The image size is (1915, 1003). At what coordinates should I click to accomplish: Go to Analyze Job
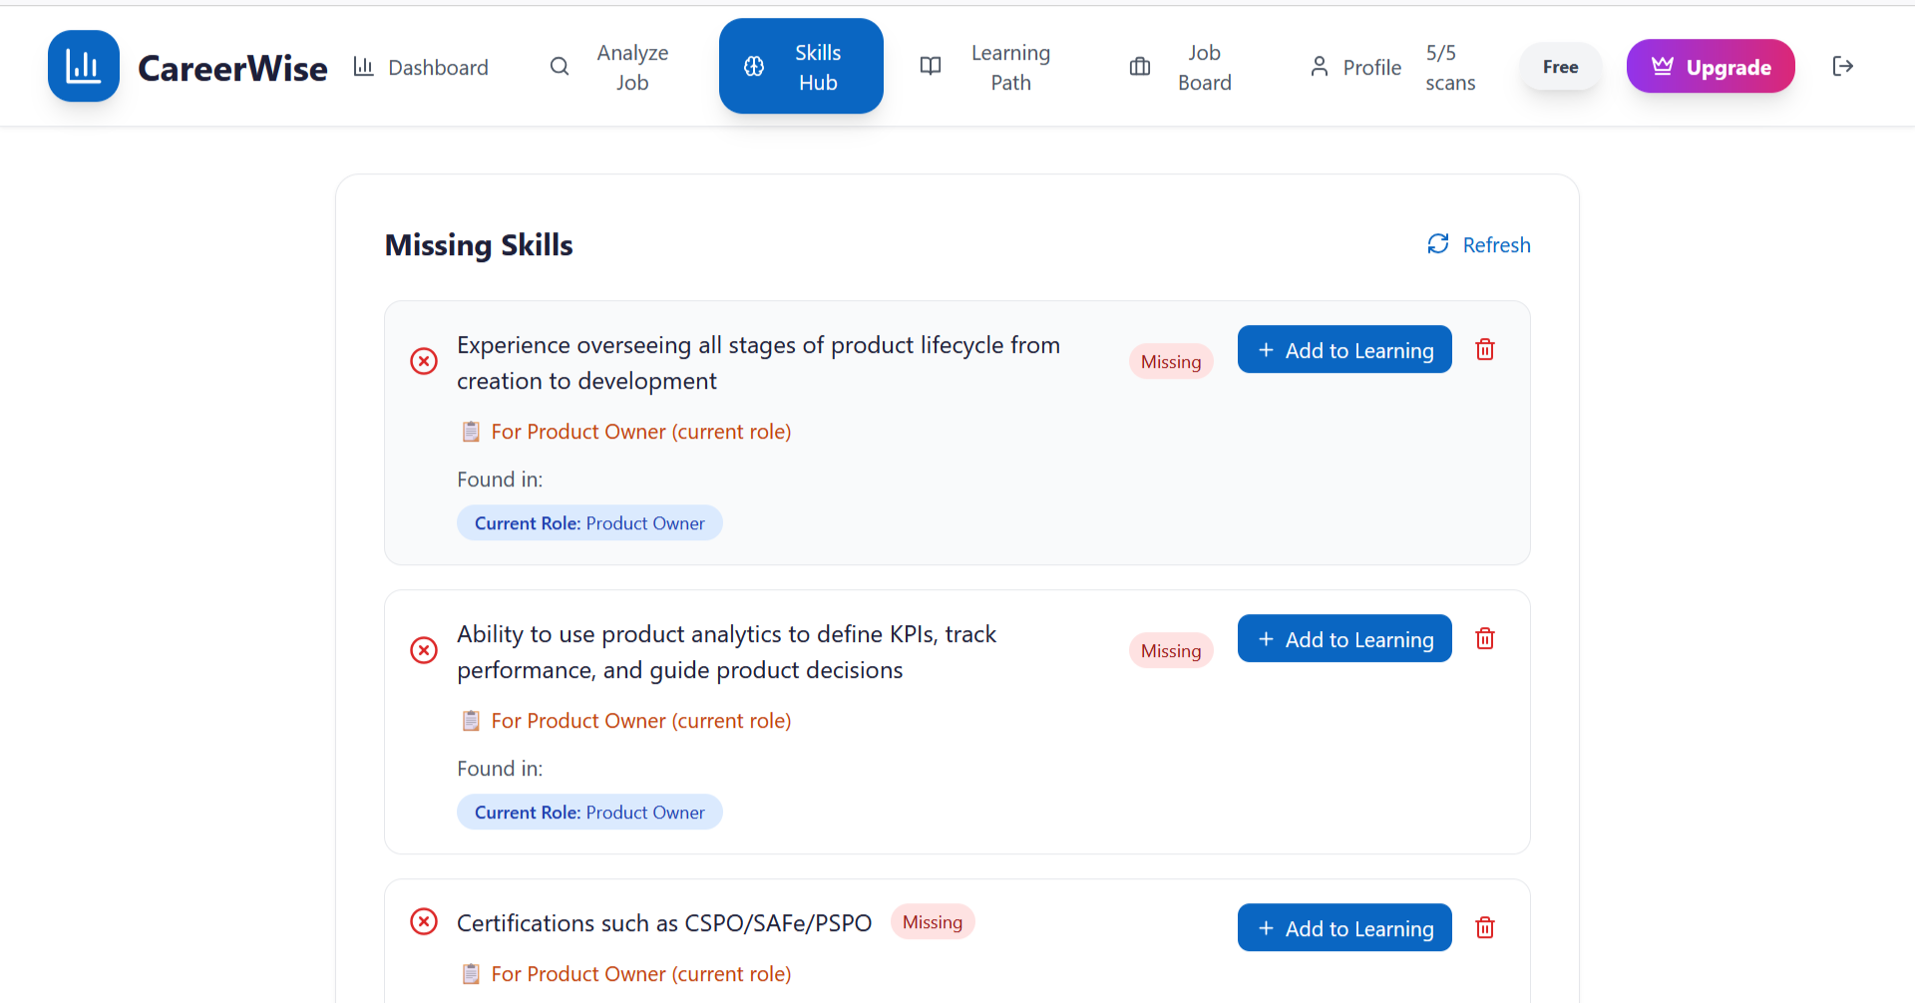point(610,67)
